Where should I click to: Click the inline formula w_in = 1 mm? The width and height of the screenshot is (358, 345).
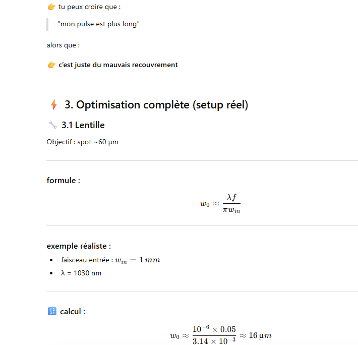tap(138, 260)
